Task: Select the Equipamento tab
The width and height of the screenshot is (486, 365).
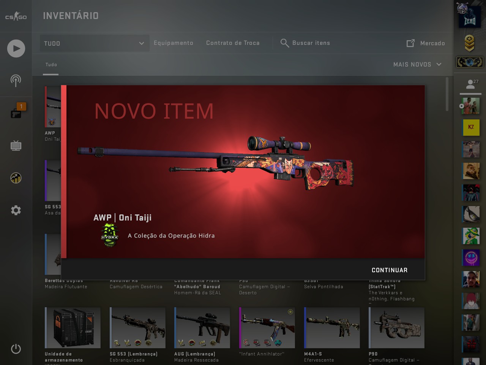Action: (174, 43)
